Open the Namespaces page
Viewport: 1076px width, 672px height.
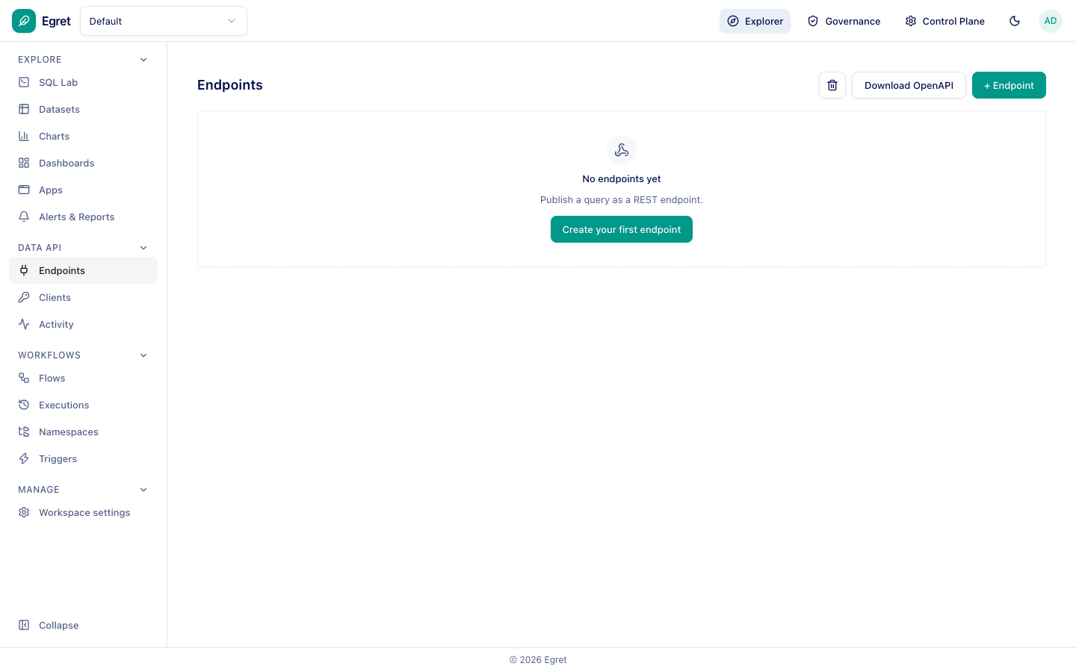click(83, 432)
